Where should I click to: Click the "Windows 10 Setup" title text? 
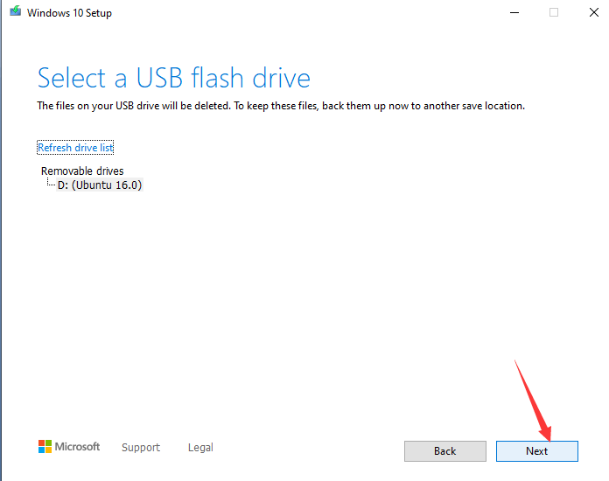pos(70,13)
